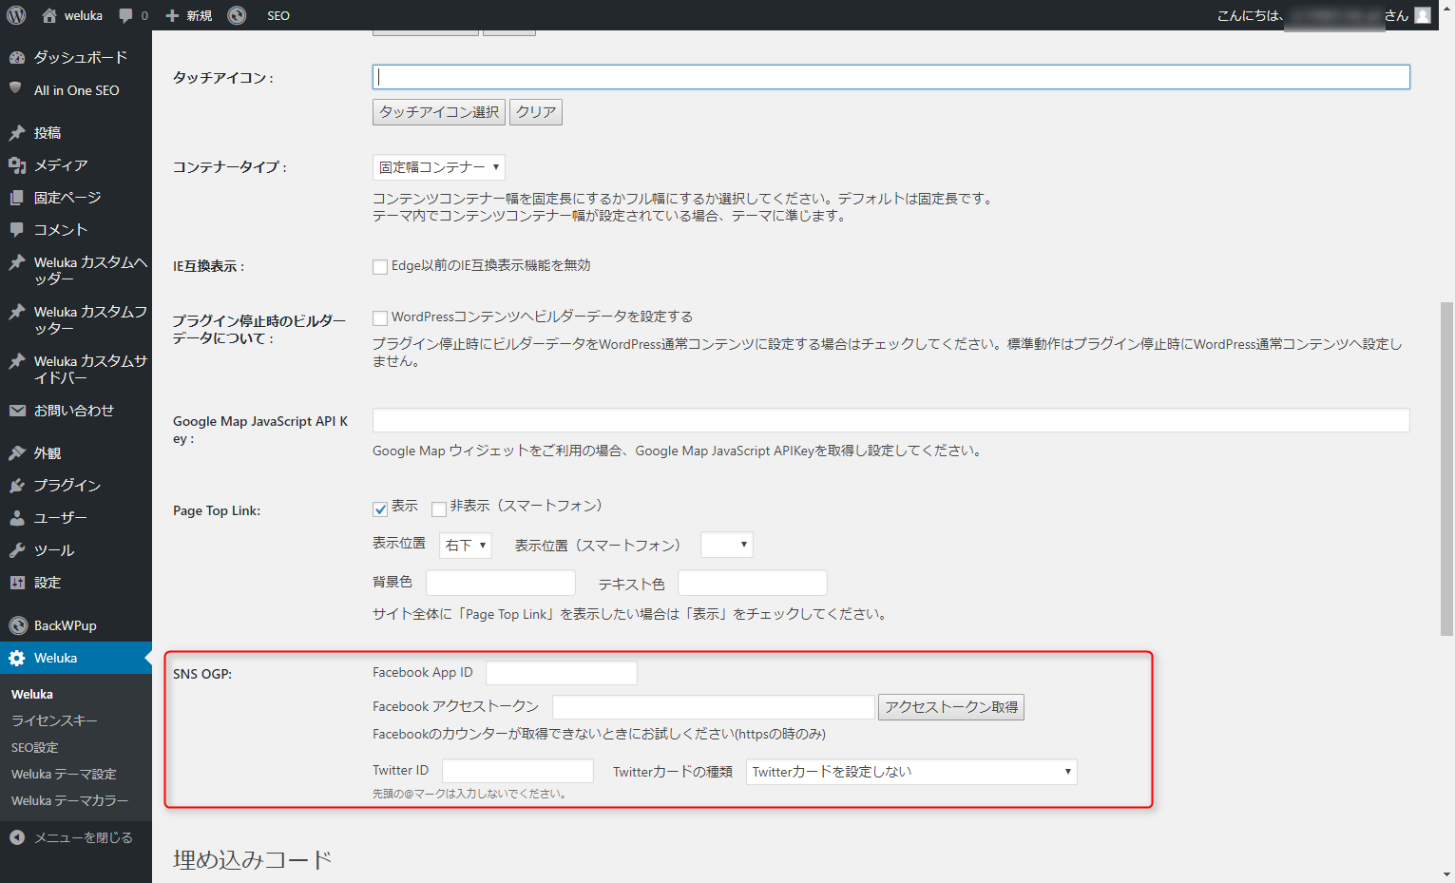Open メディア sidebar link
The height and width of the screenshot is (883, 1455).
click(61, 165)
